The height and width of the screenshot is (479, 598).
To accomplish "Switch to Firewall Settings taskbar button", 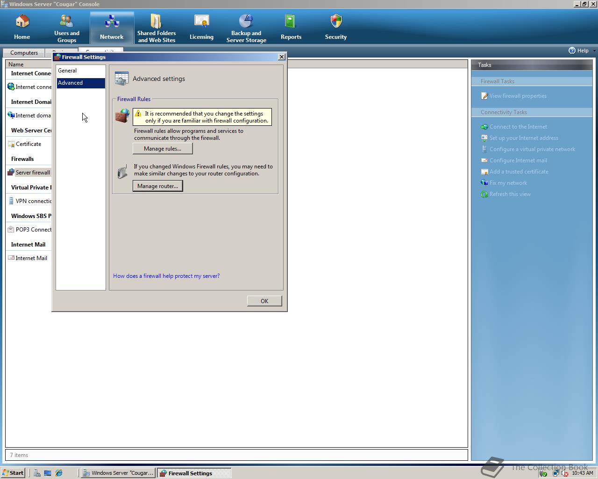I will 194,473.
